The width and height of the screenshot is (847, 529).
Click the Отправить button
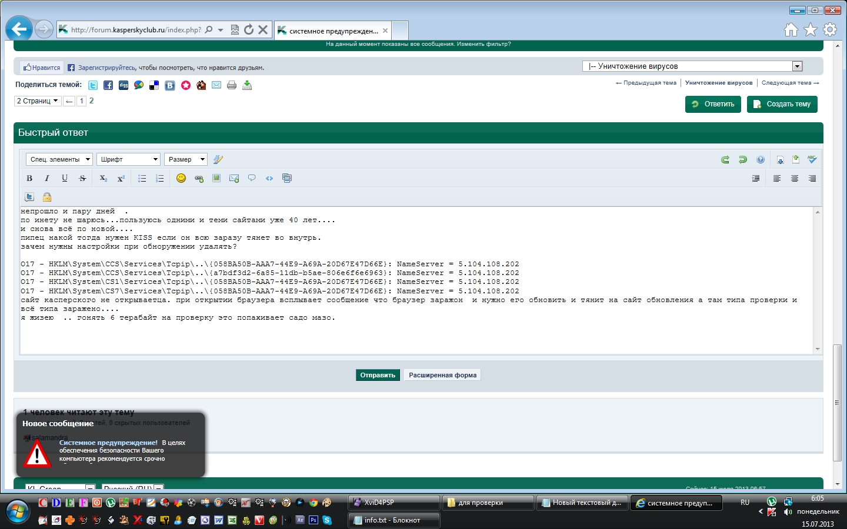click(378, 375)
